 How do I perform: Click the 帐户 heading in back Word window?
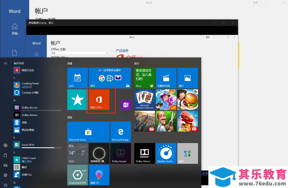41,11
